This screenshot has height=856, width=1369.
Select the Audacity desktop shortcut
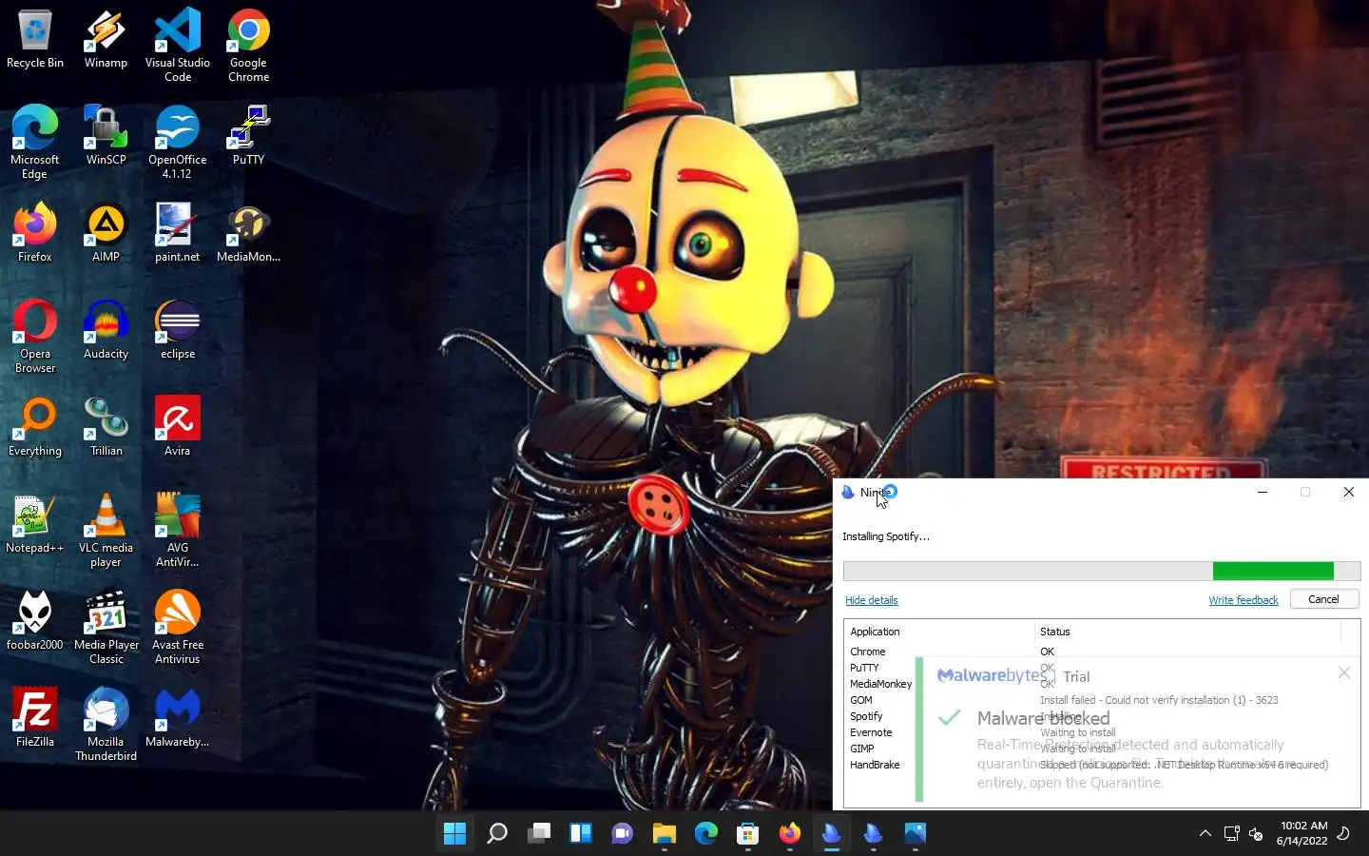point(106,330)
